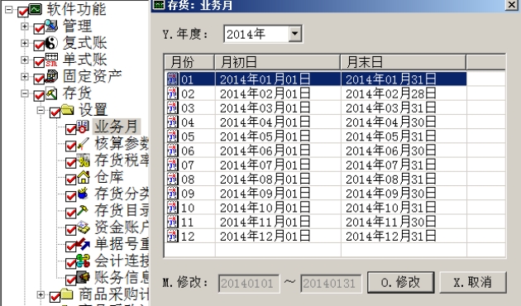Click calendar icon of month 05 row
The image size is (521, 306).
pos(173,136)
